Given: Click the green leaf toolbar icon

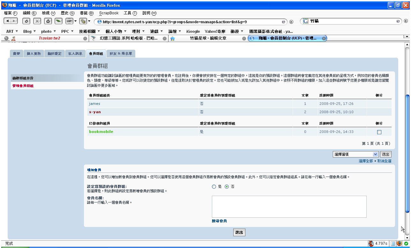Looking at the screenshot, I should point(58,21).
